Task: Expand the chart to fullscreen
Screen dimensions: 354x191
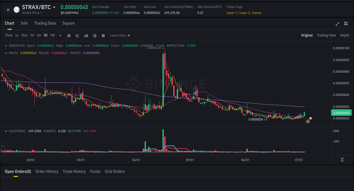Action: 337,24
